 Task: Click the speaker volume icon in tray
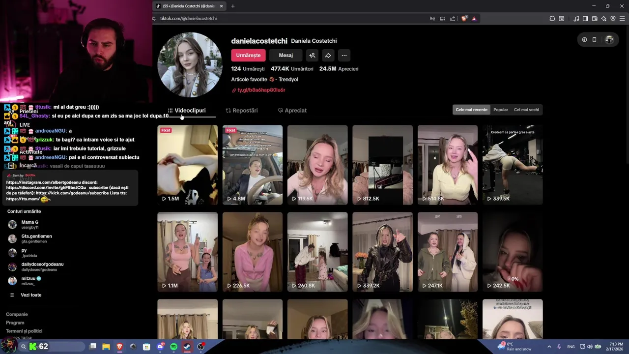590,347
